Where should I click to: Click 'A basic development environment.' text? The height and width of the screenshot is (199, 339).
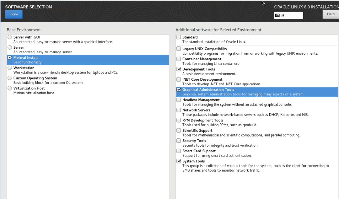209,74
